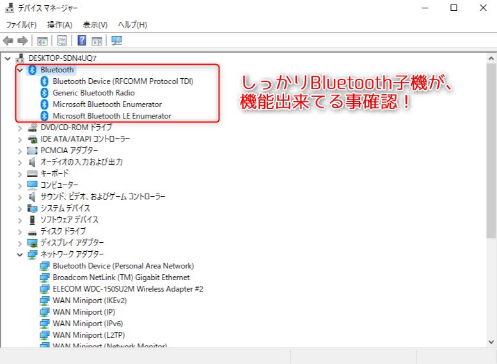Image resolution: width=497 pixels, height=364 pixels.
Task: Click the ソフトウェア デバイス icon
Action: (33, 220)
